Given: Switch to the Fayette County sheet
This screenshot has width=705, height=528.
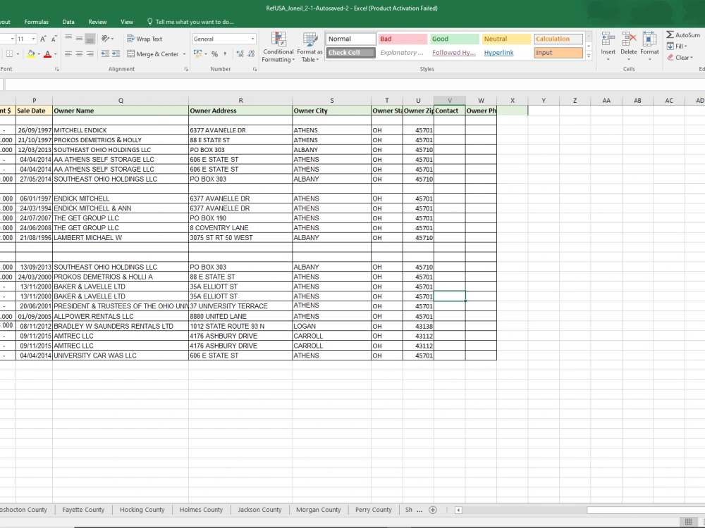Looking at the screenshot, I should click(x=83, y=510).
